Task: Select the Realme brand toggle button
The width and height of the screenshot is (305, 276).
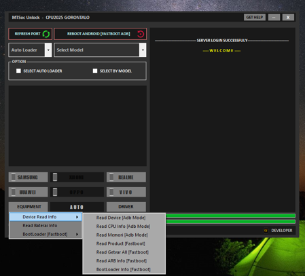Action: 126,177
